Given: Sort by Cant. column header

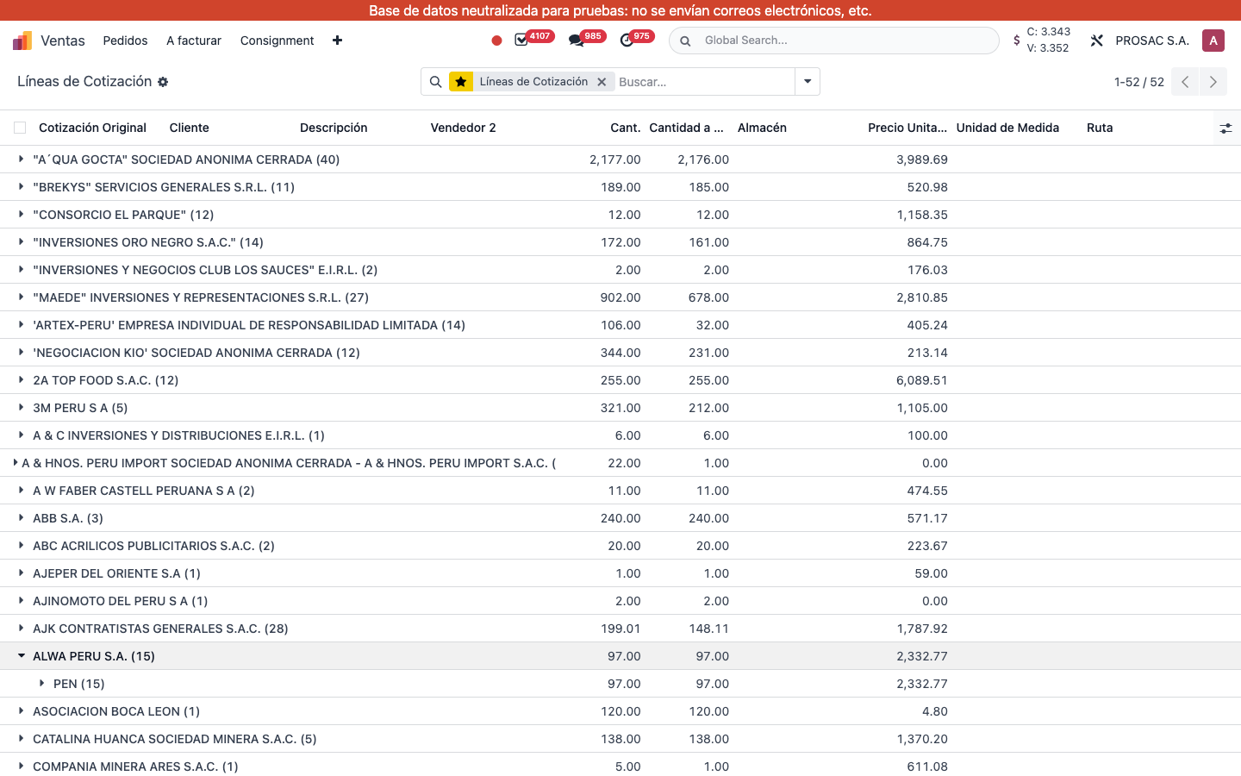Looking at the screenshot, I should pos(626,128).
